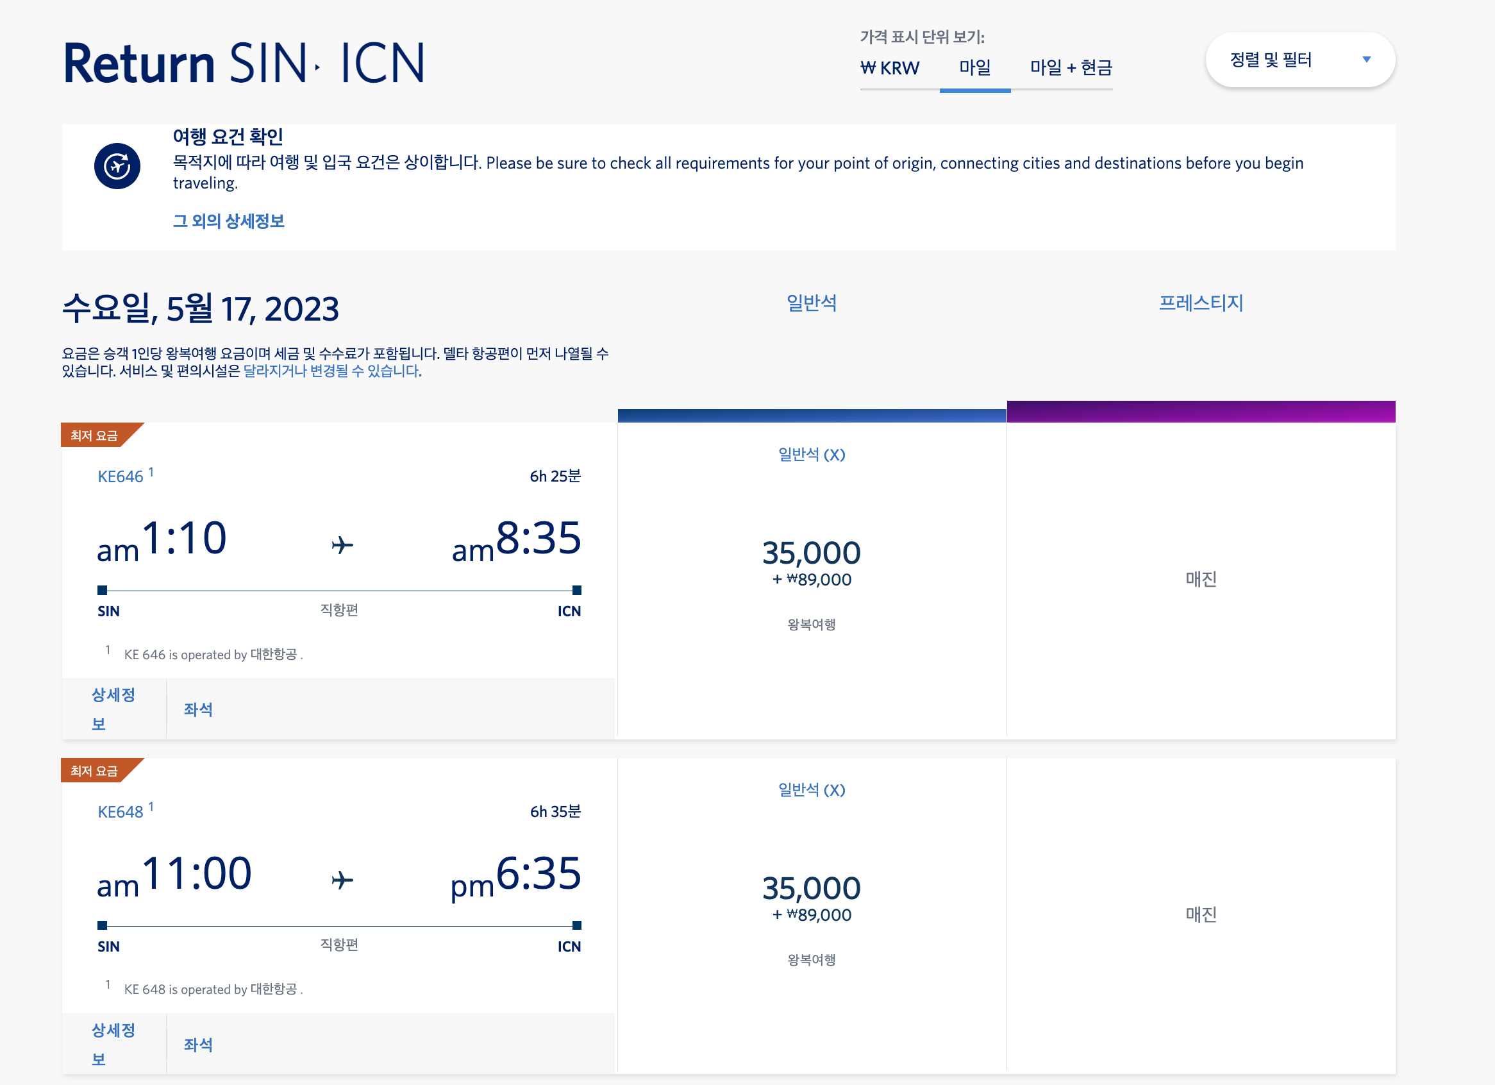Click the airplane icon on the KE646 flight
Screen dimensions: 1495x1085
tap(342, 545)
